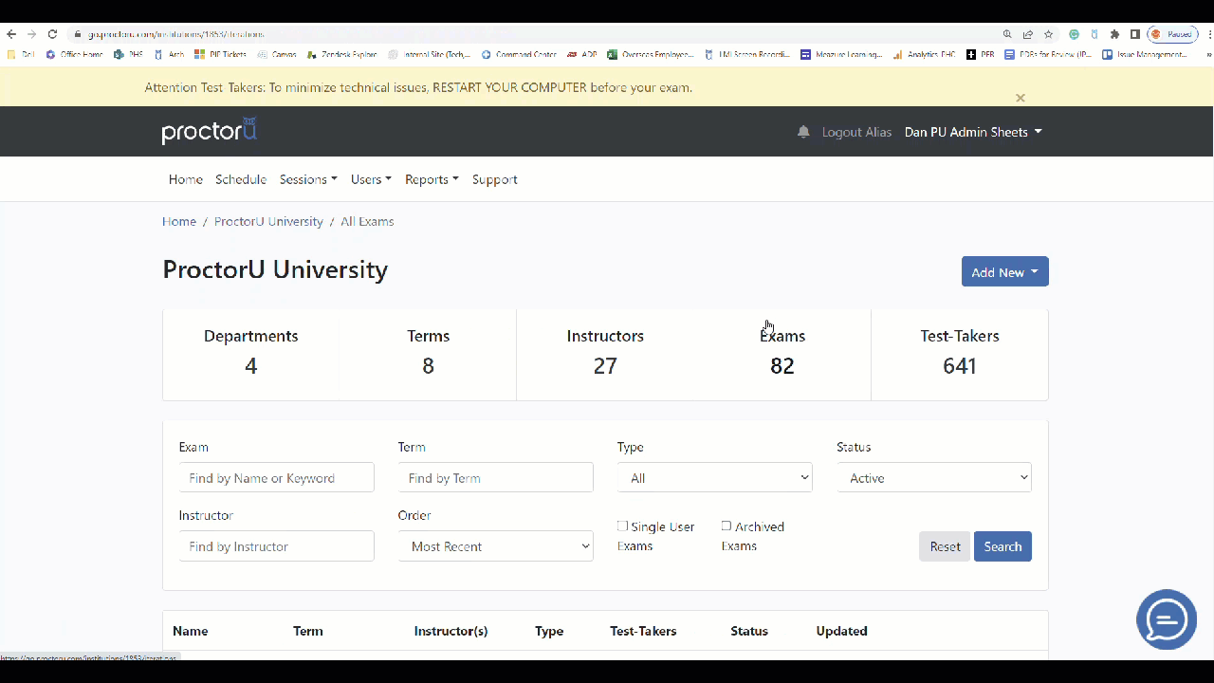Screen dimensions: 1214x683
Task: Open the Type dropdown set to All
Action: 715,477
